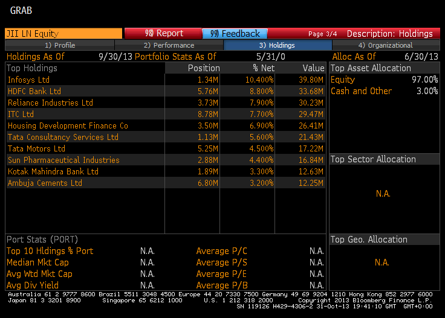
Task: Click the Top Geo. Allocation header
Action: coord(369,240)
